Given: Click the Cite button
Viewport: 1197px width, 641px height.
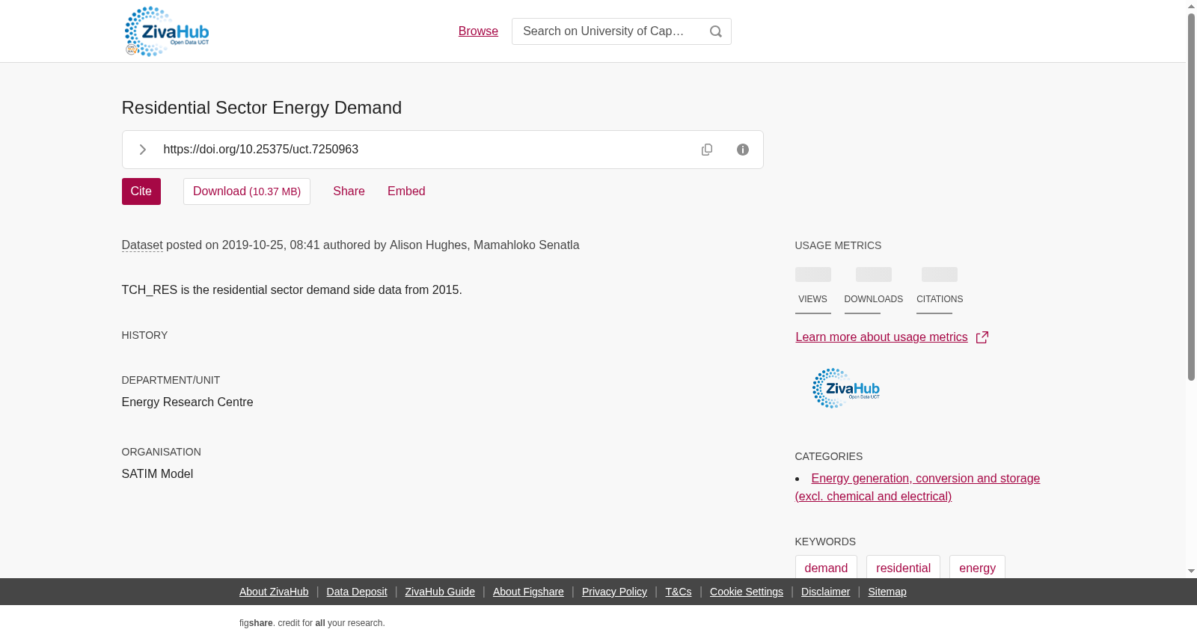Looking at the screenshot, I should point(141,191).
